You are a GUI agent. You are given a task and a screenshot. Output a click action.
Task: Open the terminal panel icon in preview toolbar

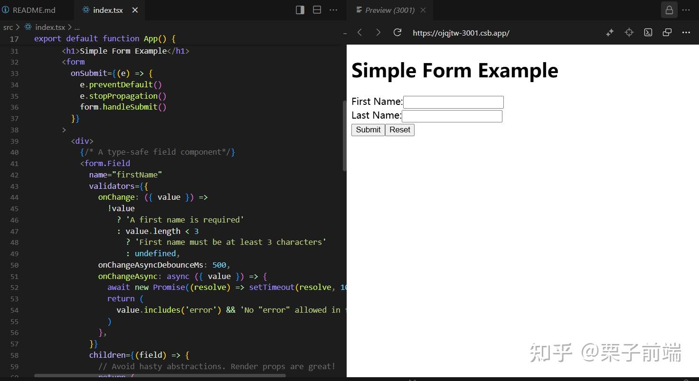click(x=648, y=32)
